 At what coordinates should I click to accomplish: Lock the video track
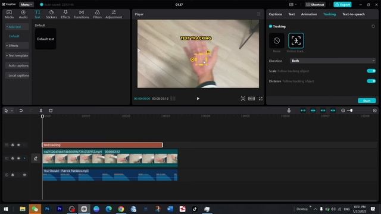(x=13, y=158)
